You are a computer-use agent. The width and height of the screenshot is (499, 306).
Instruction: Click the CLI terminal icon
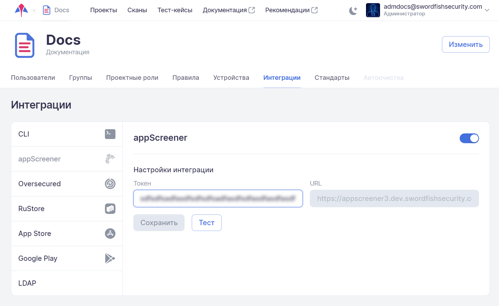pyautogui.click(x=110, y=134)
